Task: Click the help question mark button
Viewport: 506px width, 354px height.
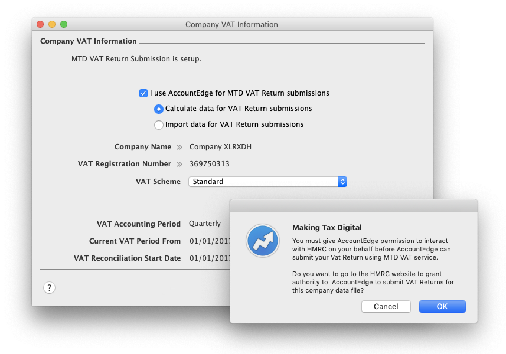Action: coord(49,288)
